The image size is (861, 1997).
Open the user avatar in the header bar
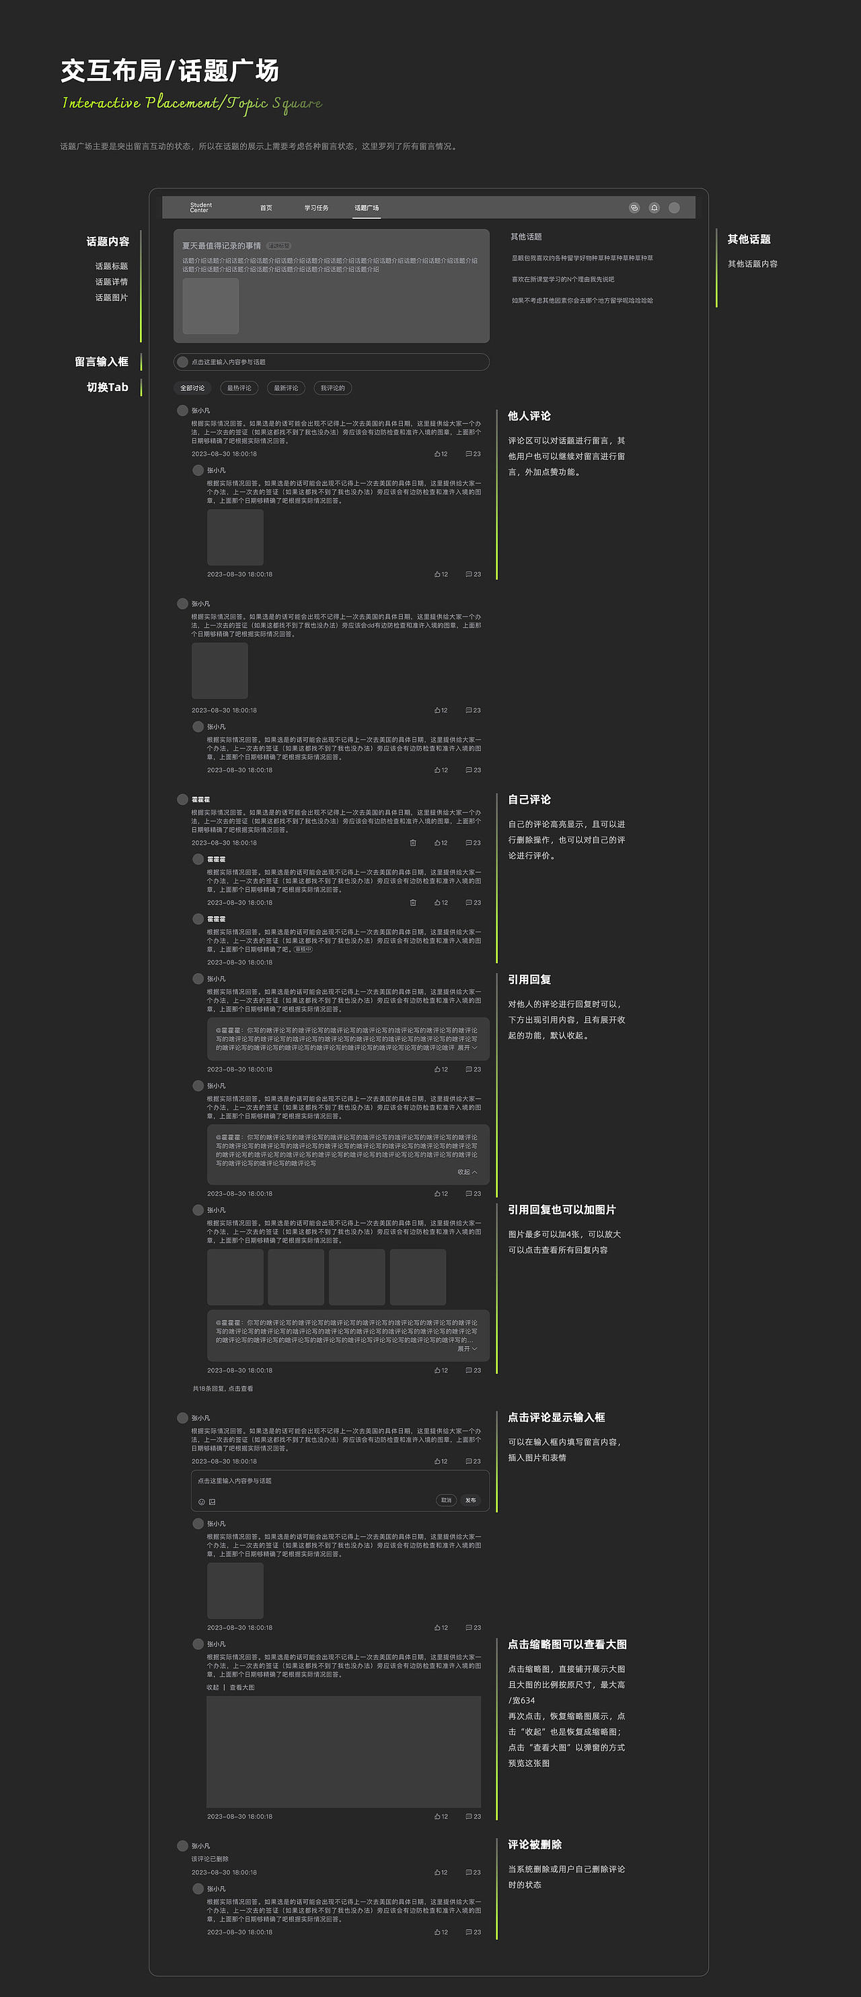(674, 208)
